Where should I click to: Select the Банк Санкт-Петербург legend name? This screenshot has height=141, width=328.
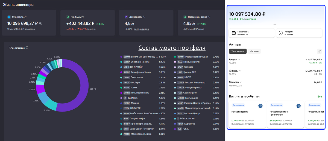pyautogui.click(x=142, y=129)
